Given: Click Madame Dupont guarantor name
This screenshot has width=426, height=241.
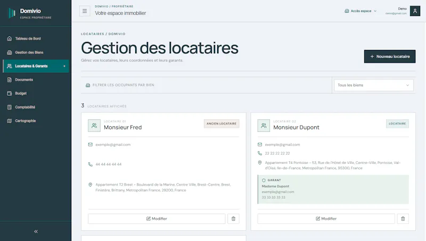Looking at the screenshot, I should point(275,186).
